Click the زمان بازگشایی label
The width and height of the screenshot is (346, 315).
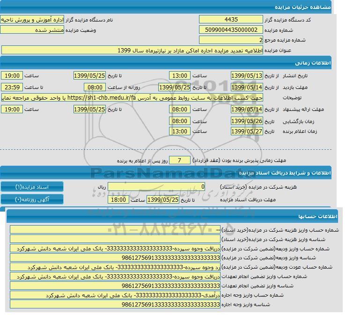click(298, 121)
